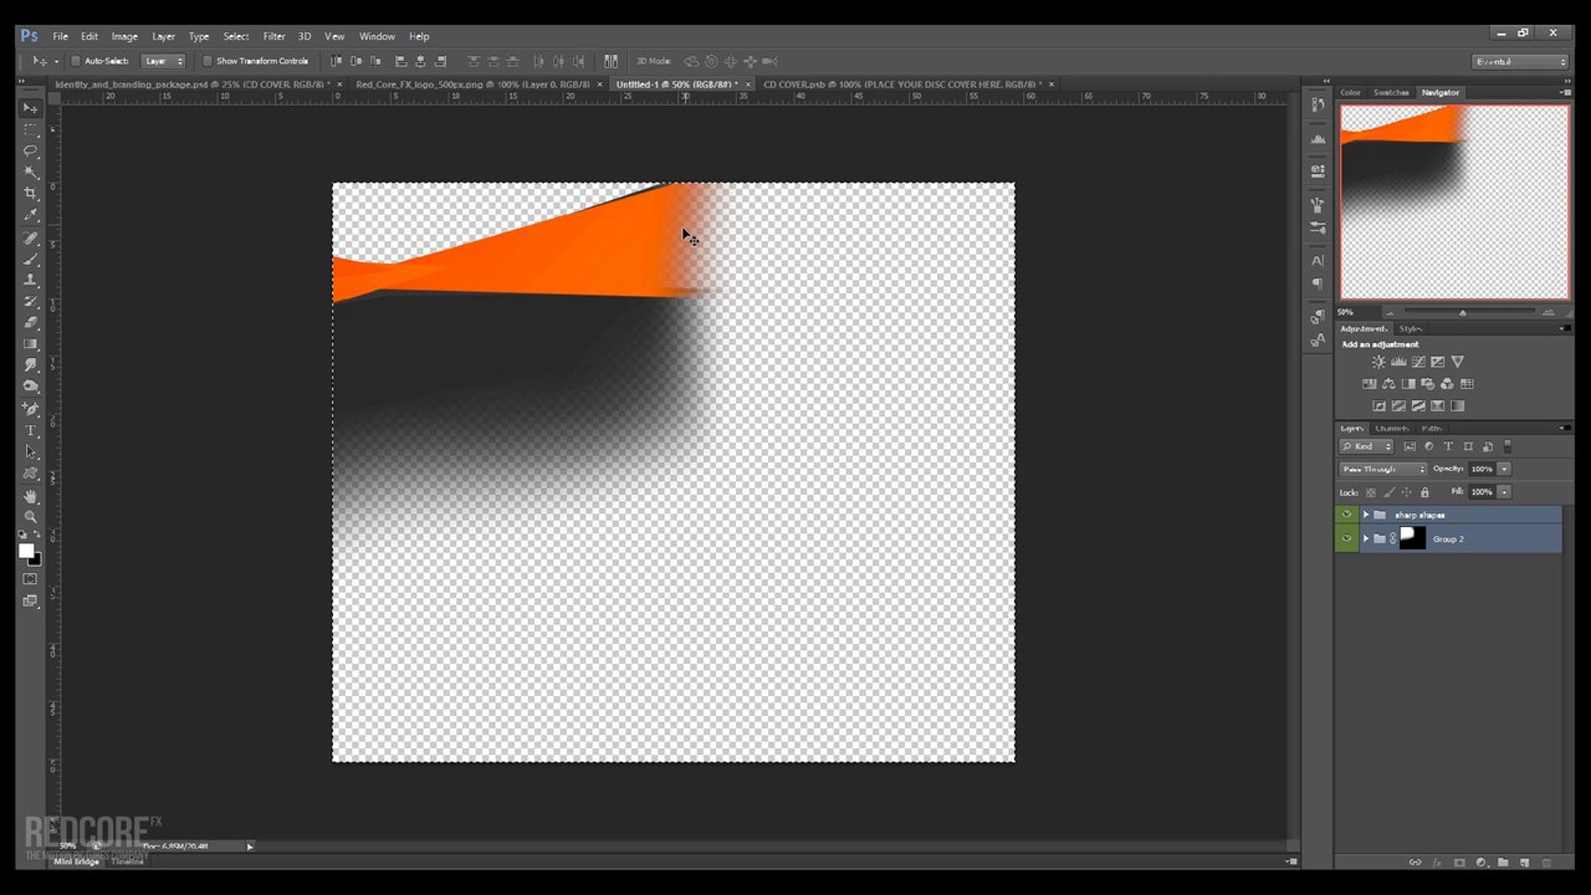Enable the Auto-Select checkbox
1591x895 pixels.
(76, 61)
